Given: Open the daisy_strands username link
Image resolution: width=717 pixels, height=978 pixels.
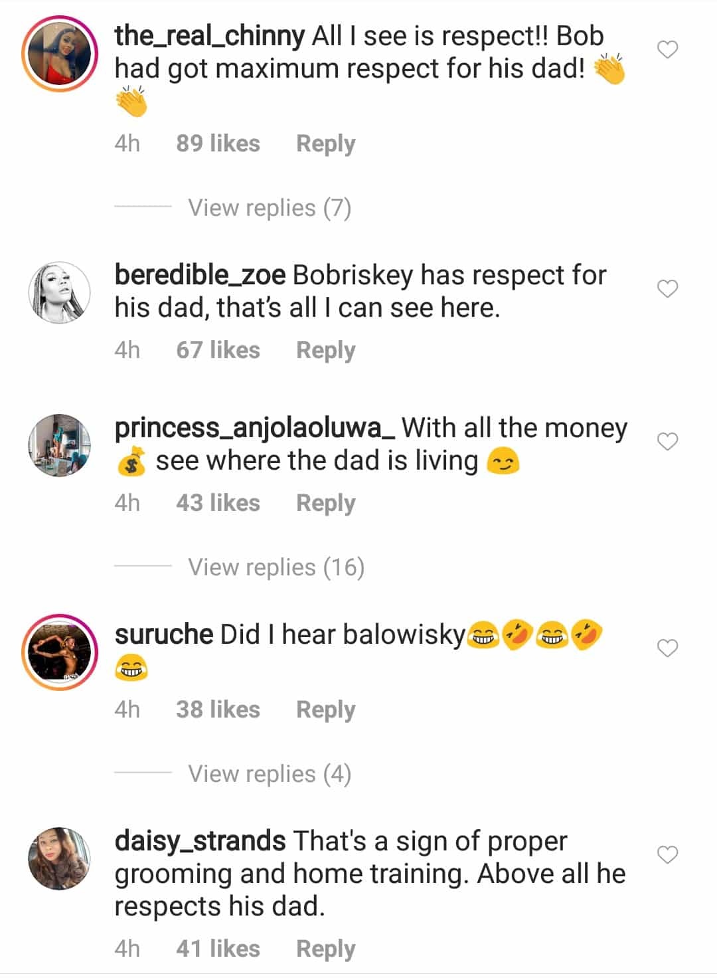Looking at the screenshot, I should pyautogui.click(x=200, y=842).
